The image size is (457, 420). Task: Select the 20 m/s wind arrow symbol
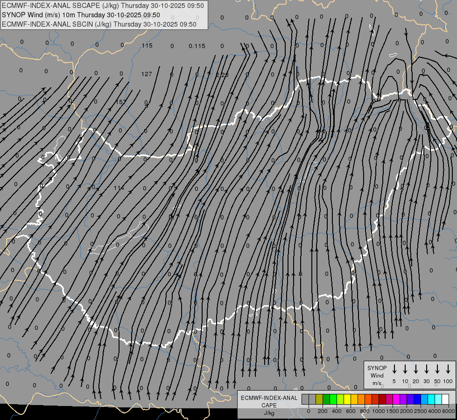pos(416,369)
